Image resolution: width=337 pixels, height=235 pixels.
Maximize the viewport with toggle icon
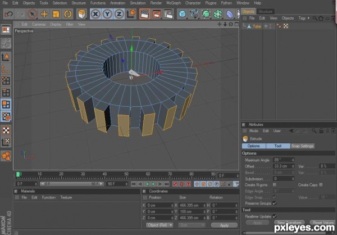(236, 24)
